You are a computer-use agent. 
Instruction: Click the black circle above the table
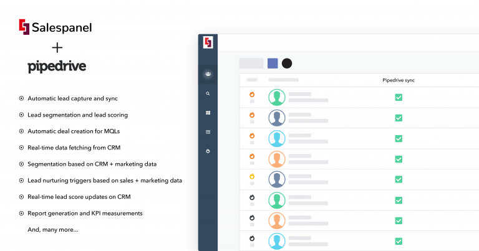pos(287,64)
